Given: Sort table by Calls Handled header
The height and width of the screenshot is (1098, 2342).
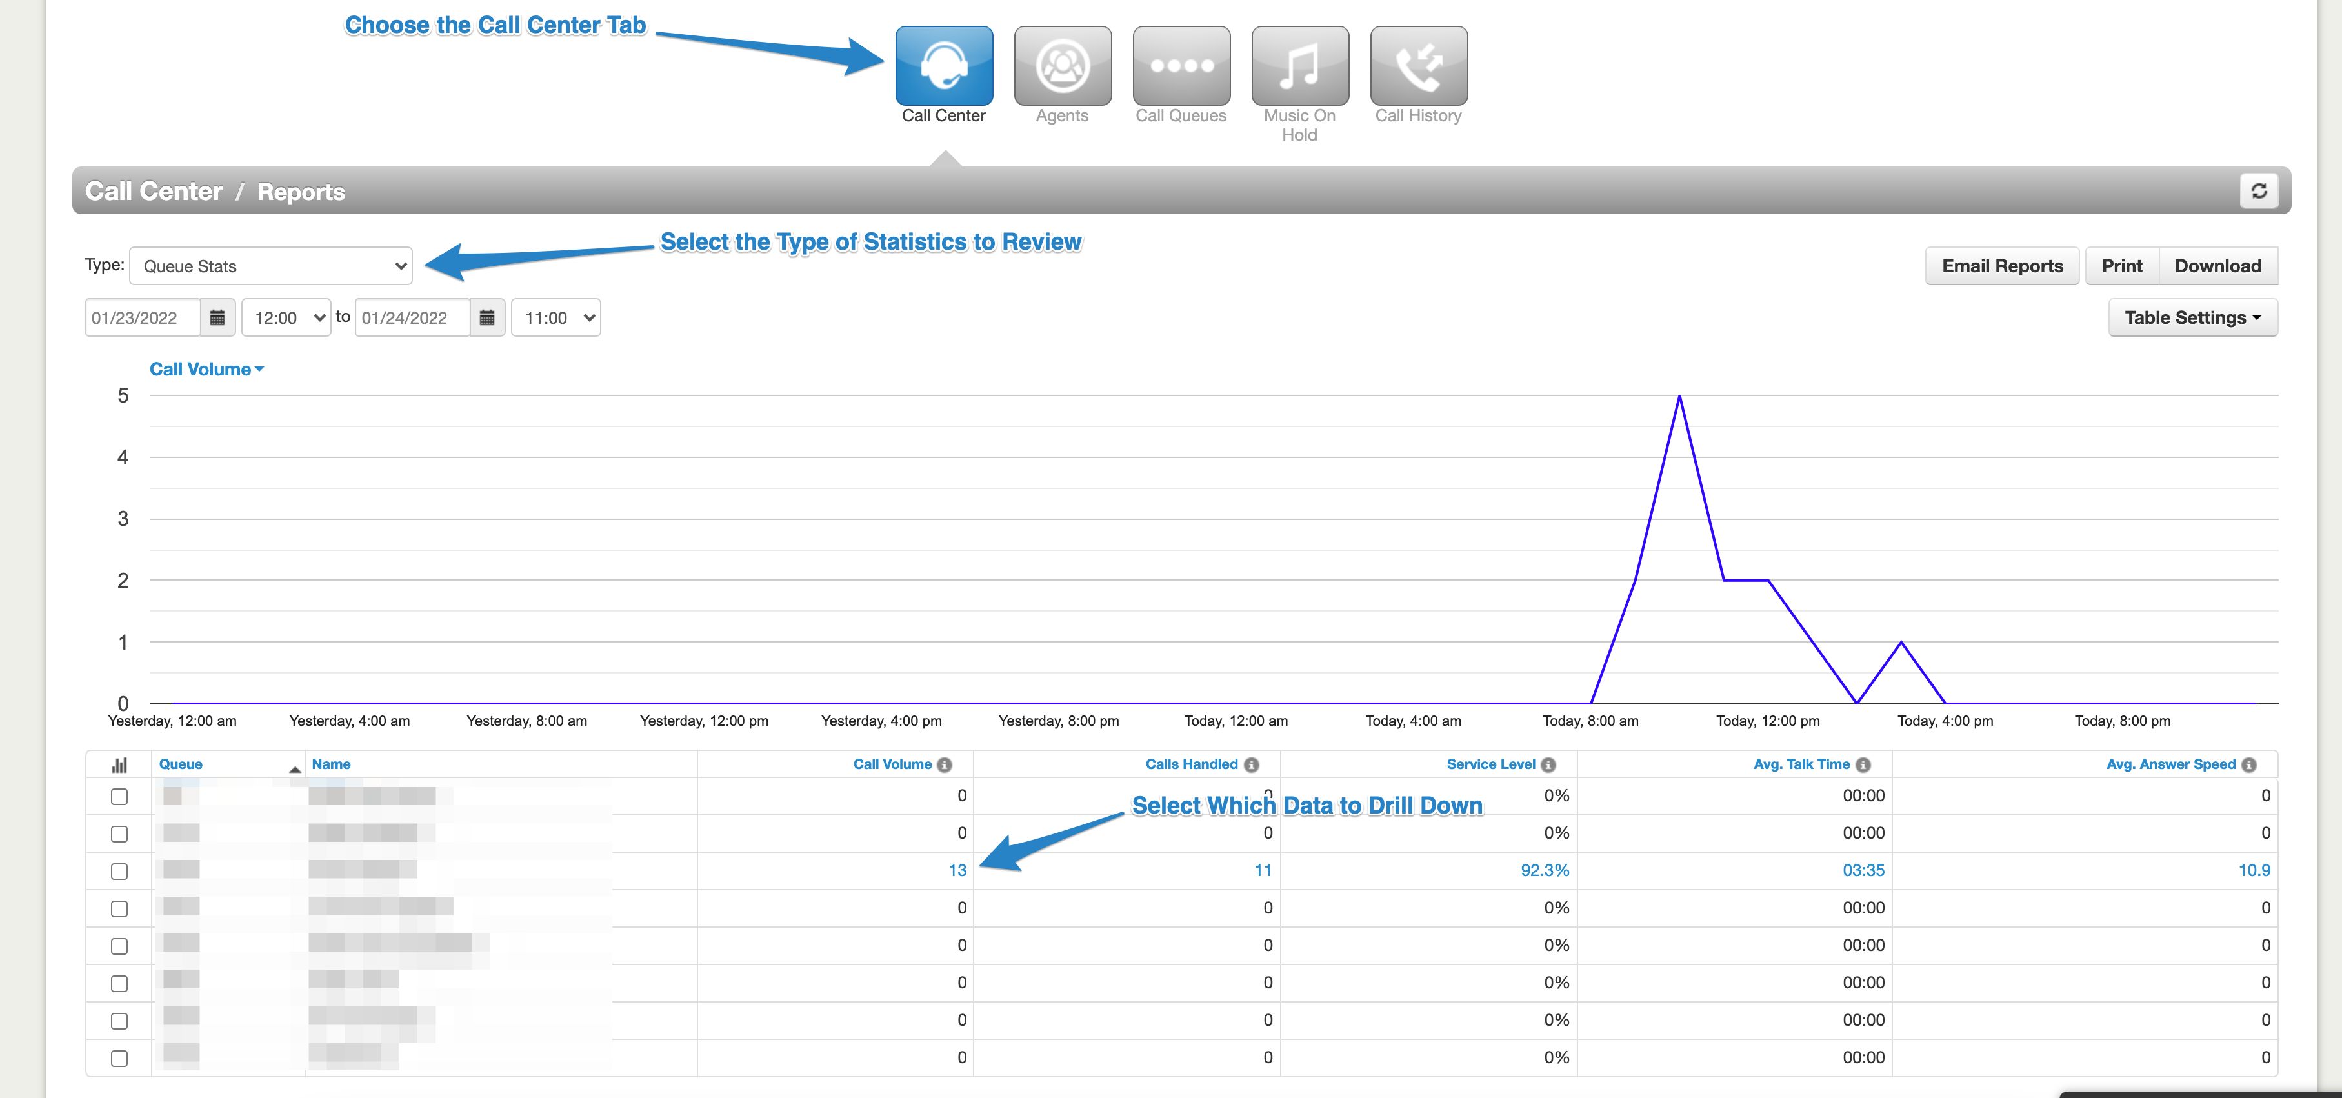Looking at the screenshot, I should pos(1191,764).
